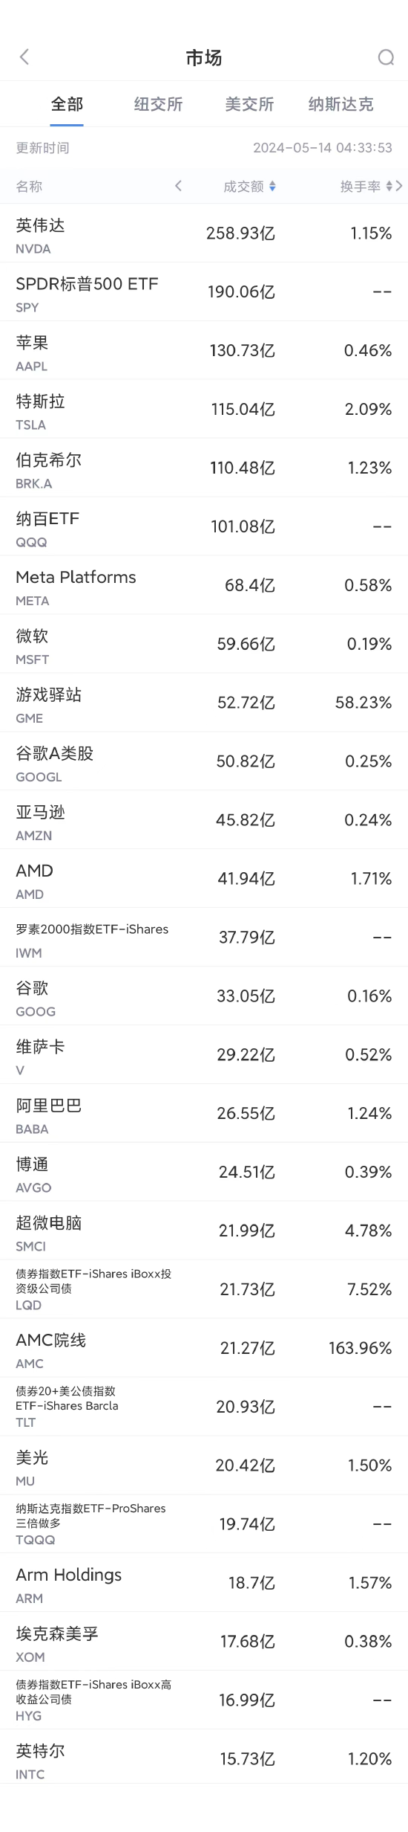Open the AMC院线 stock row
The image size is (408, 1832).
[x=204, y=1349]
